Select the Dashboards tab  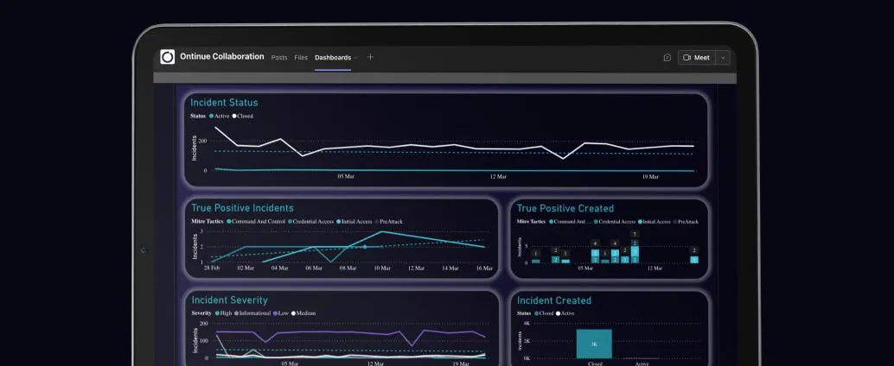333,58
